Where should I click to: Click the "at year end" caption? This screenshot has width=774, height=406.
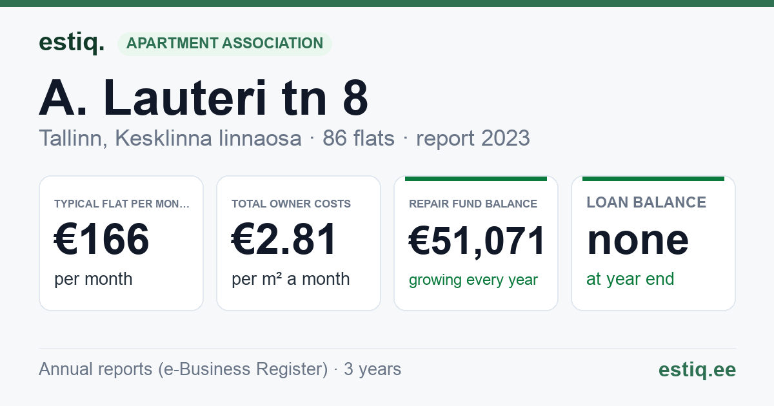tap(630, 279)
